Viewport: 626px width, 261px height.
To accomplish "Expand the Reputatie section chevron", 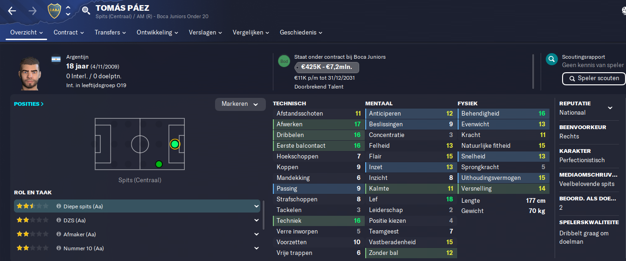I will click(610, 108).
